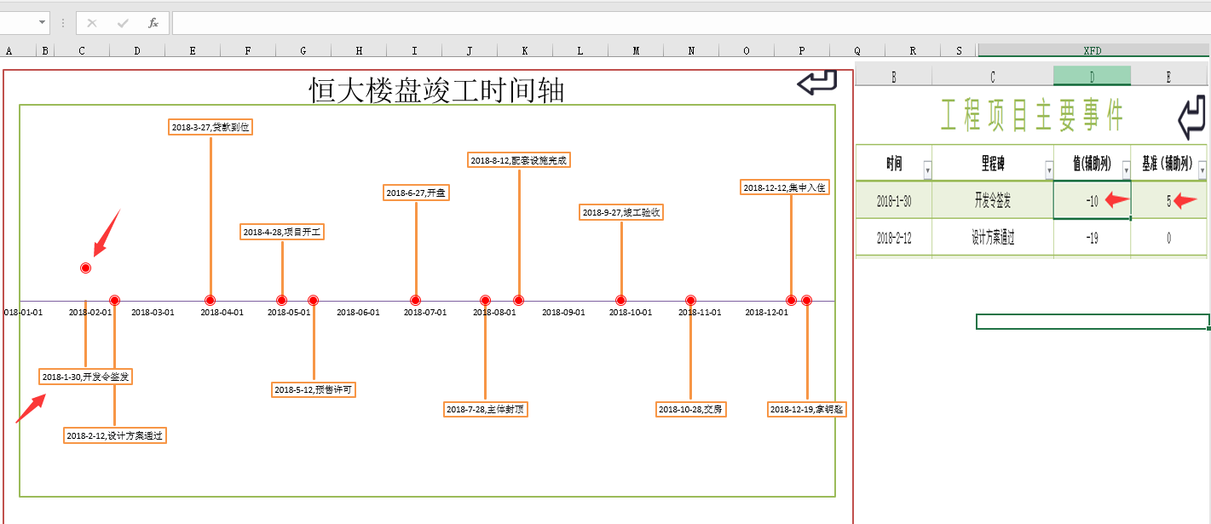
Task: Open the Name Box dropdown arrow
Action: coord(42,23)
